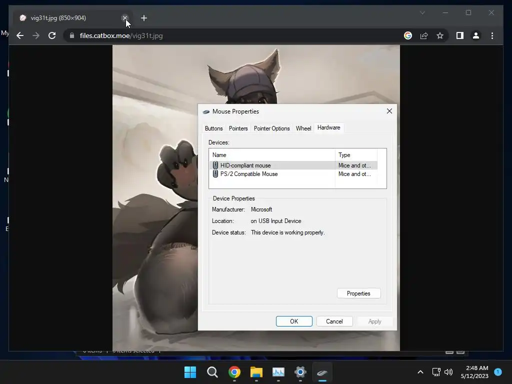Open the clock showing 2:48 AM
This screenshot has height=384, width=512.
click(x=474, y=372)
